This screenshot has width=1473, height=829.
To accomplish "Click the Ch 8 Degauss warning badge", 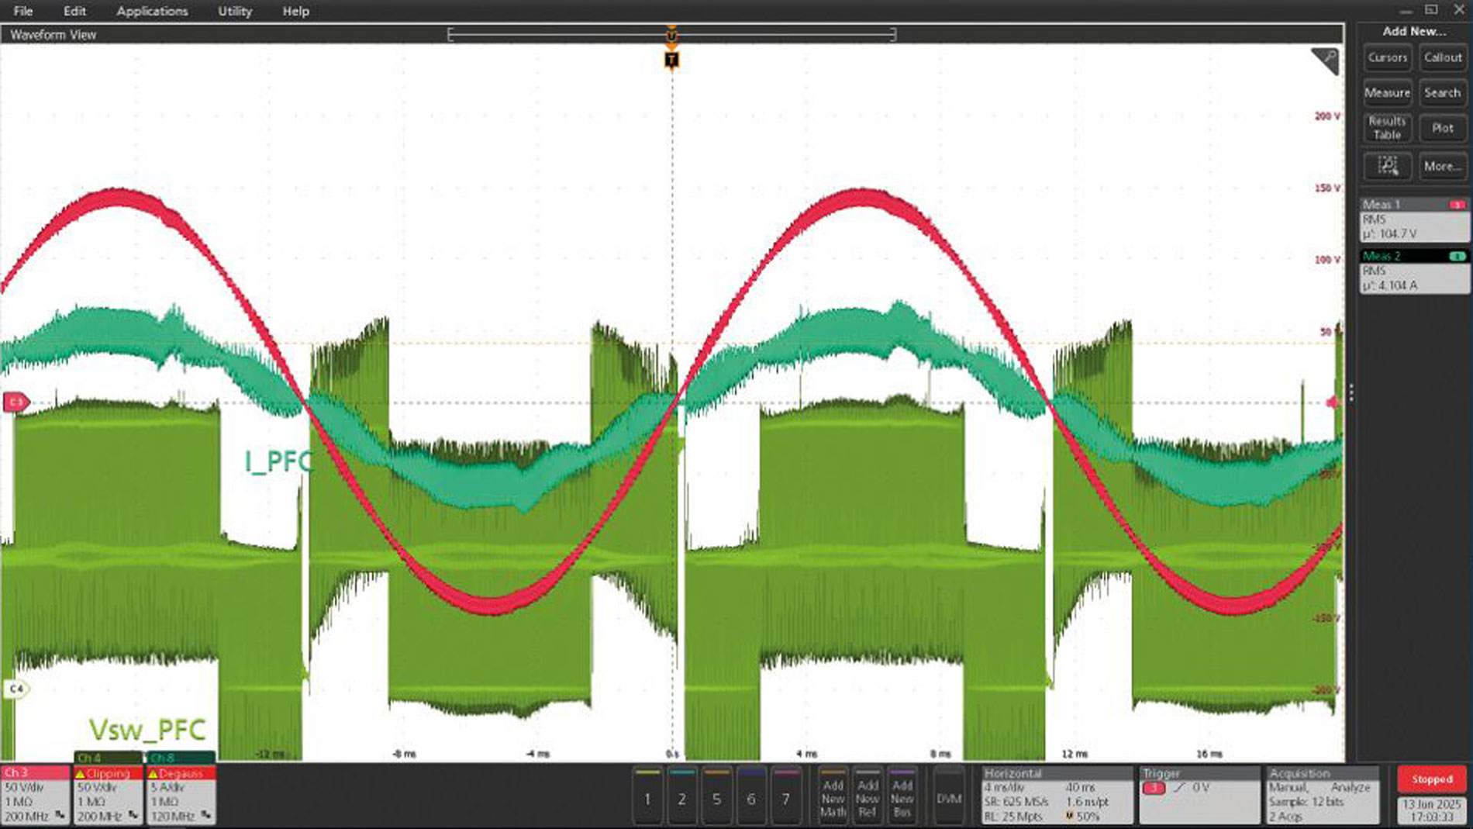I will point(181,773).
